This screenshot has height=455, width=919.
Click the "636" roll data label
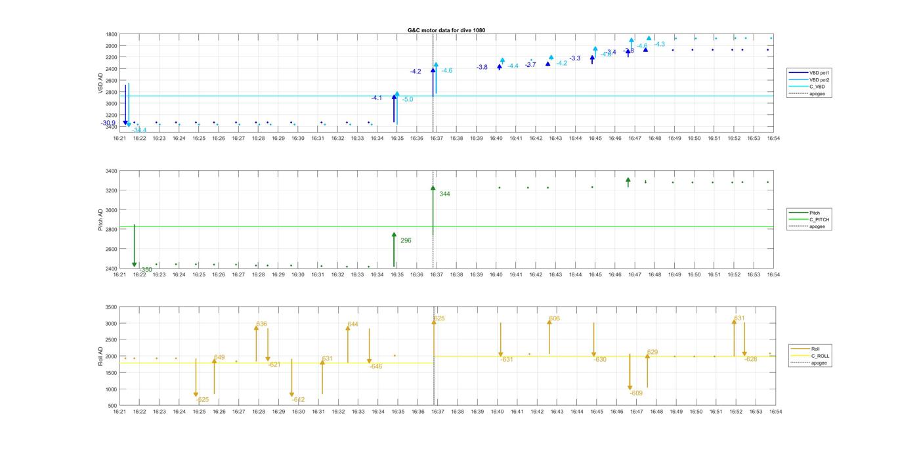tap(261, 324)
